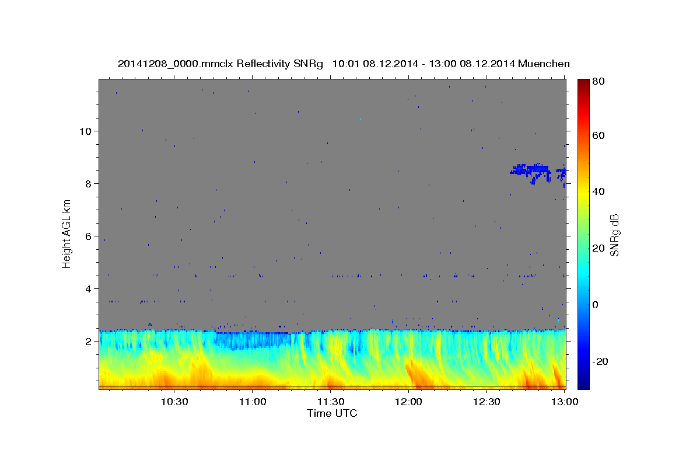
Task: Click the 'SNRg dB' colorbar label
Action: (614, 235)
